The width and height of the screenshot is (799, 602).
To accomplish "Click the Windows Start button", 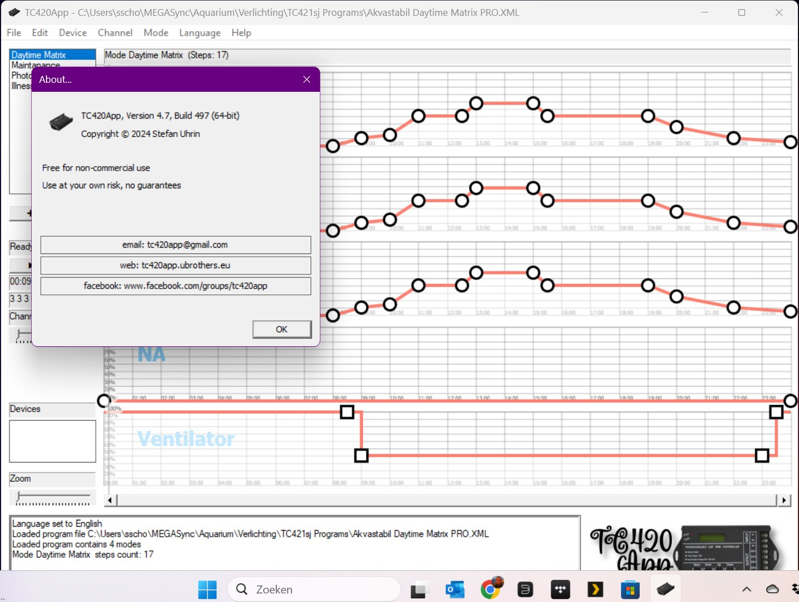I will tap(208, 590).
